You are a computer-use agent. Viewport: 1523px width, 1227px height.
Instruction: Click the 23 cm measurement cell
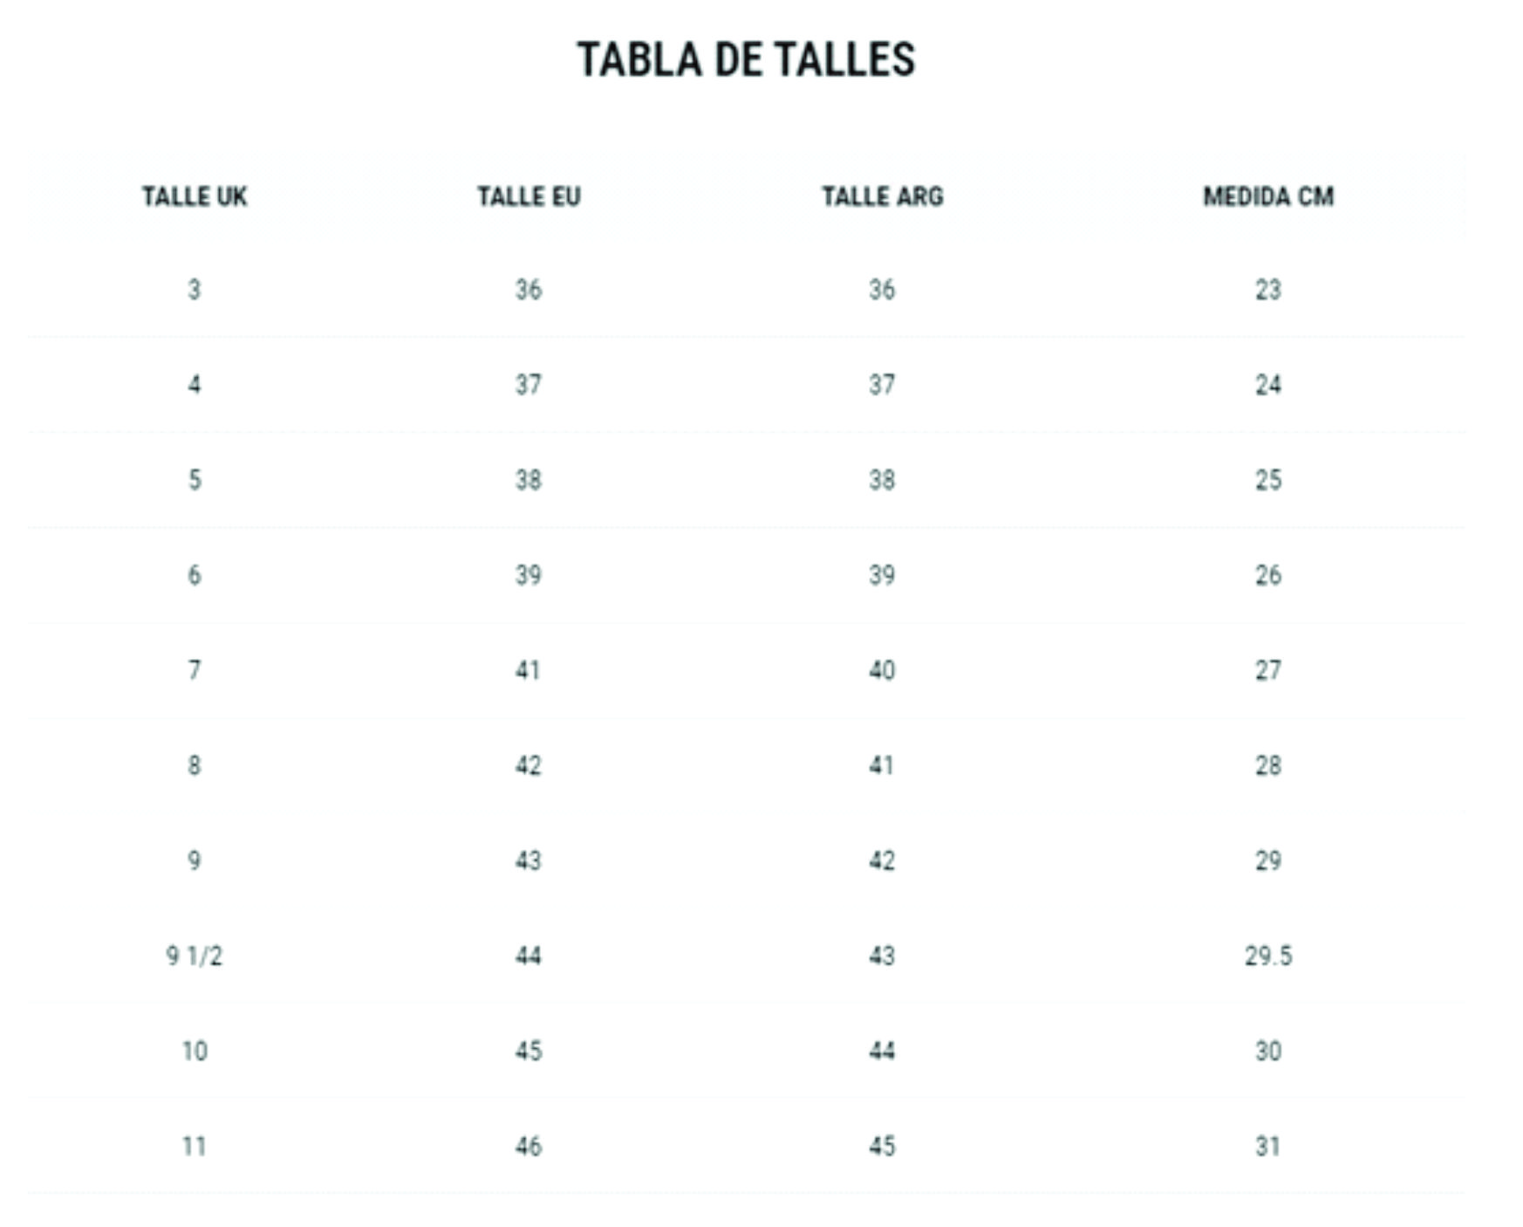pyautogui.click(x=1268, y=290)
